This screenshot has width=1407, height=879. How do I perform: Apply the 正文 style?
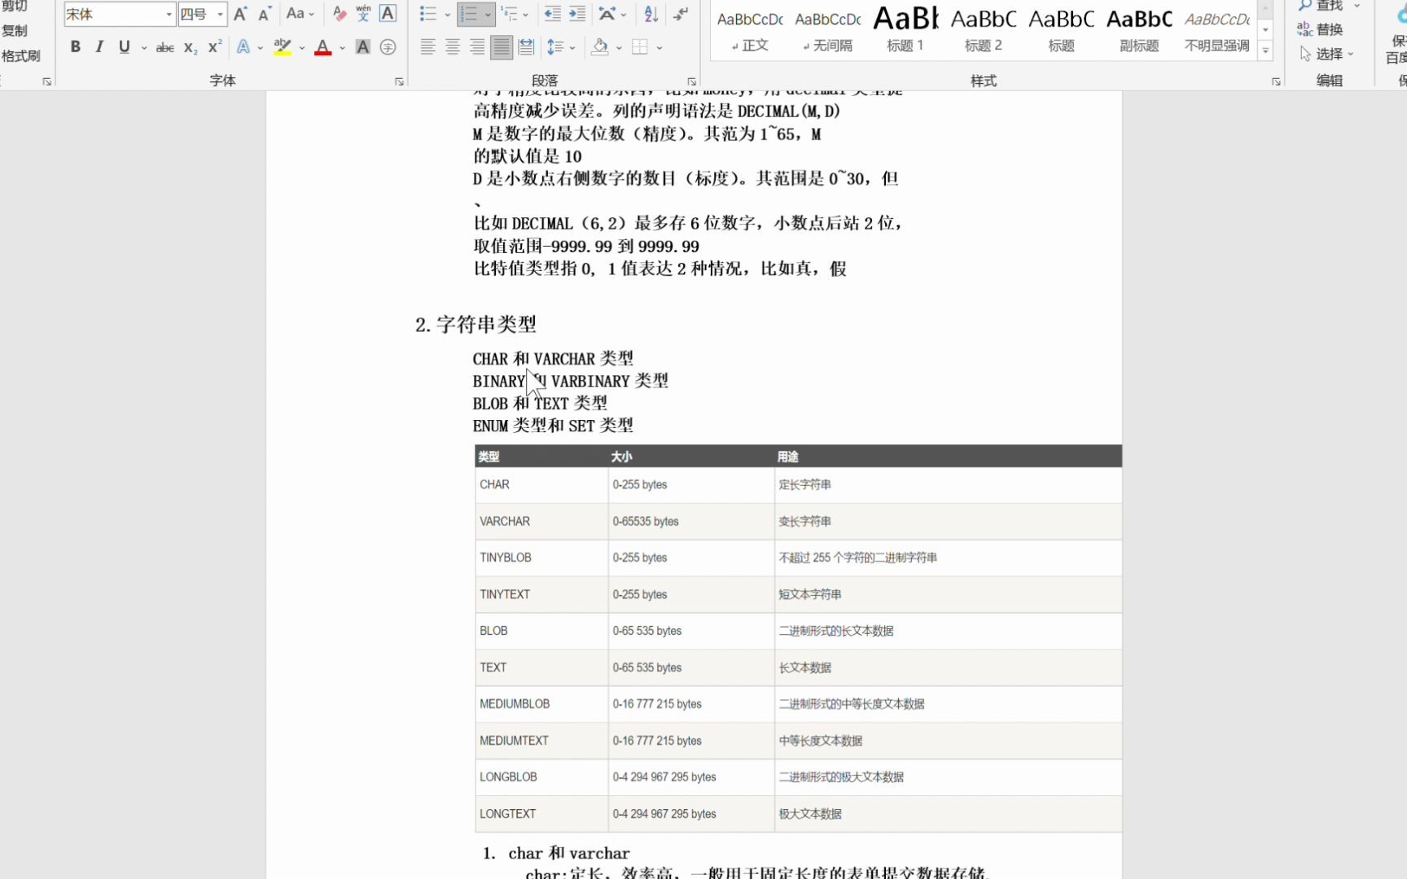click(750, 29)
